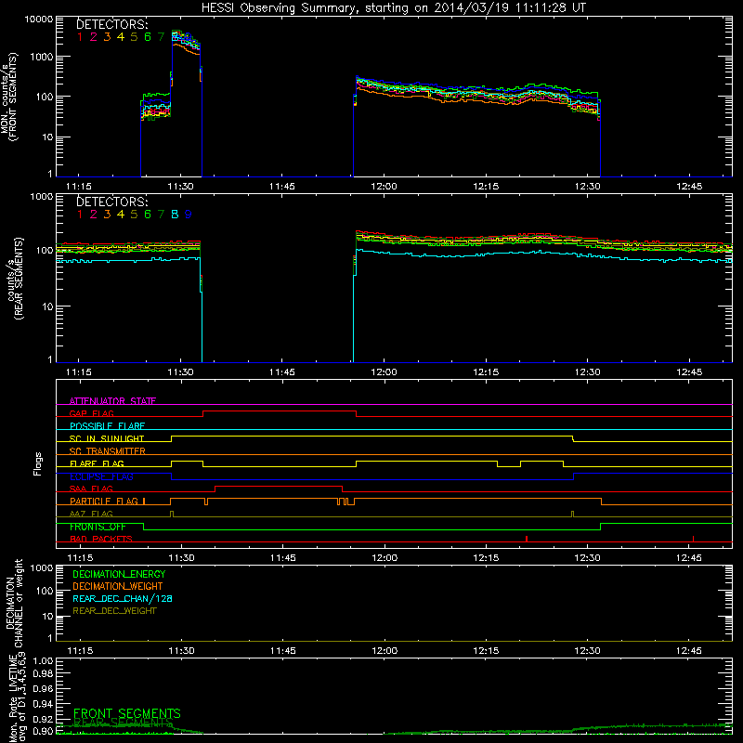Screen dimensions: 743x743
Task: Select the SAA_FLAG label
Action: [x=91, y=489]
